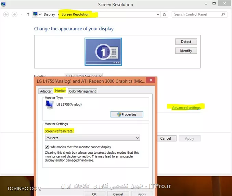
Task: Maximize the Screen Resolution window
Action: tap(214, 3)
